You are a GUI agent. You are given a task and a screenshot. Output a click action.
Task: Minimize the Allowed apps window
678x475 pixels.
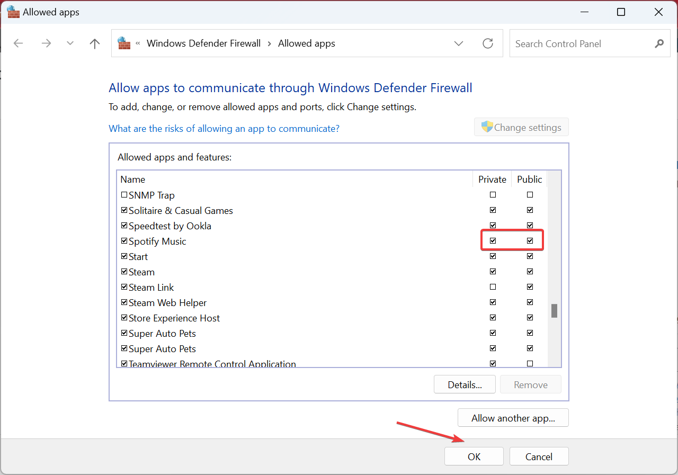(x=584, y=12)
